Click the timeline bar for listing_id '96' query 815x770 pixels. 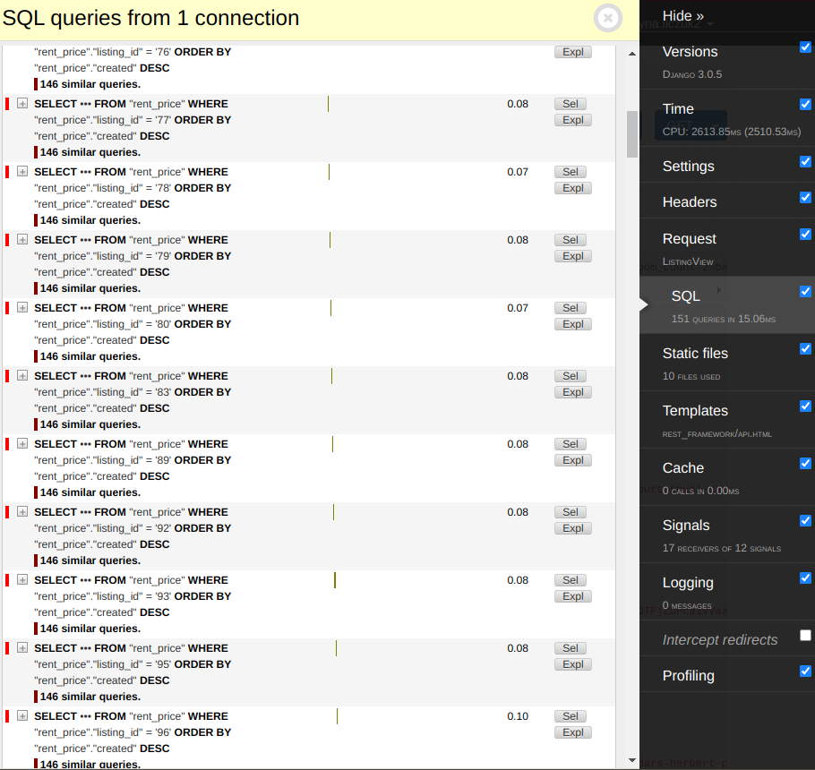pyautogui.click(x=337, y=716)
